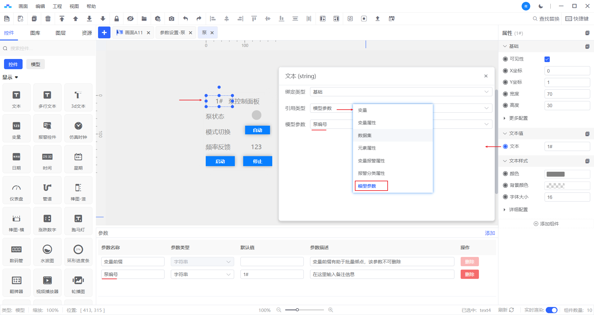This screenshot has height=315, width=594.
Task: Expand the 更多配置 section
Action: [518, 118]
